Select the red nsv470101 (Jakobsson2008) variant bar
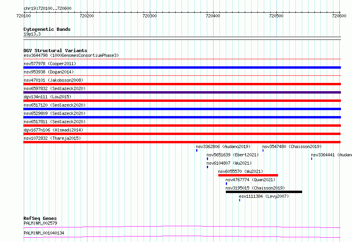The image size is (352, 242). [182, 84]
